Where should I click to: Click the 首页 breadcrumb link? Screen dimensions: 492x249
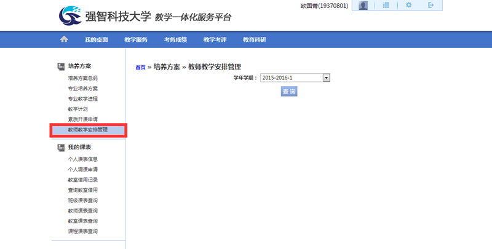pos(140,67)
